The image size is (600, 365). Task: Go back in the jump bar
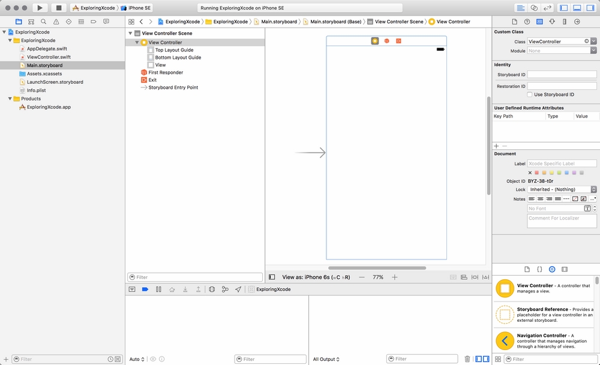click(x=141, y=22)
